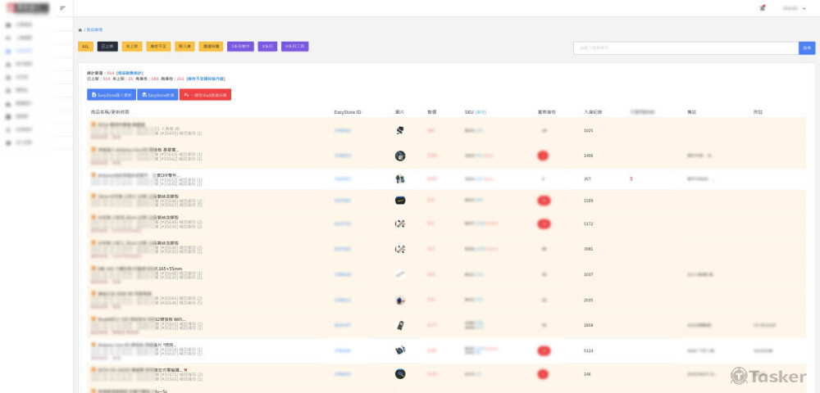
Task: Click the blue search button
Action: 807,48
